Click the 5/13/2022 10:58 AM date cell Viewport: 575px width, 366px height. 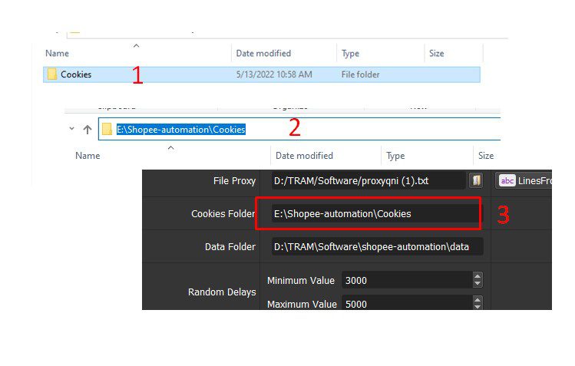(274, 74)
